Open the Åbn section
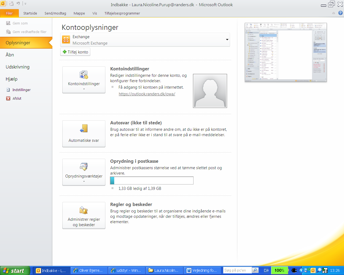The image size is (344, 275). click(x=10, y=55)
